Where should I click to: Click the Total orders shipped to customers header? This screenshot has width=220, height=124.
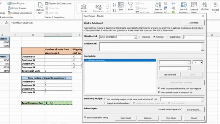click(47, 78)
